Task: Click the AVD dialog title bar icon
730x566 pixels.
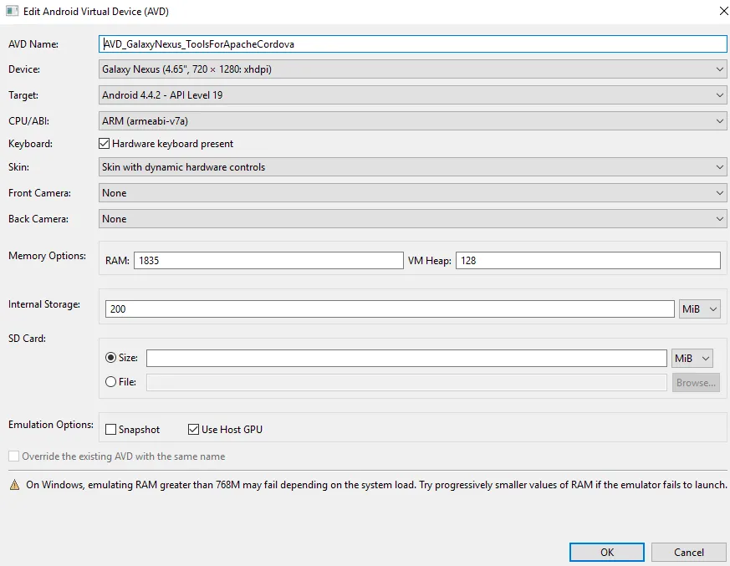Action: point(12,11)
